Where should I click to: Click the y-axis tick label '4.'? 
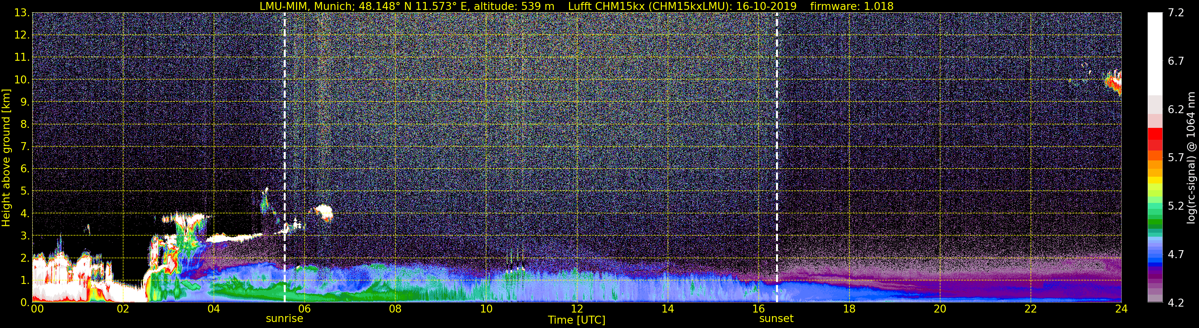[x=25, y=213]
